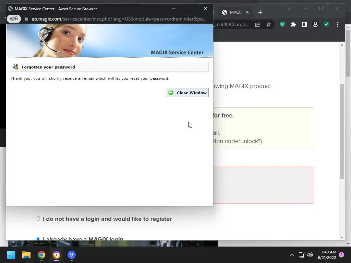Open the volume speaker tray icon

click(x=310, y=255)
